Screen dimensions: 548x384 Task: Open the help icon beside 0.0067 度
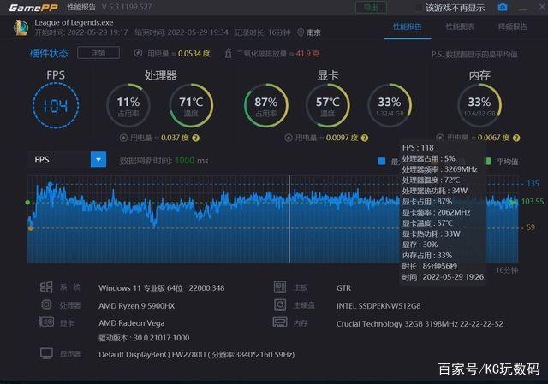pyautogui.click(x=516, y=139)
